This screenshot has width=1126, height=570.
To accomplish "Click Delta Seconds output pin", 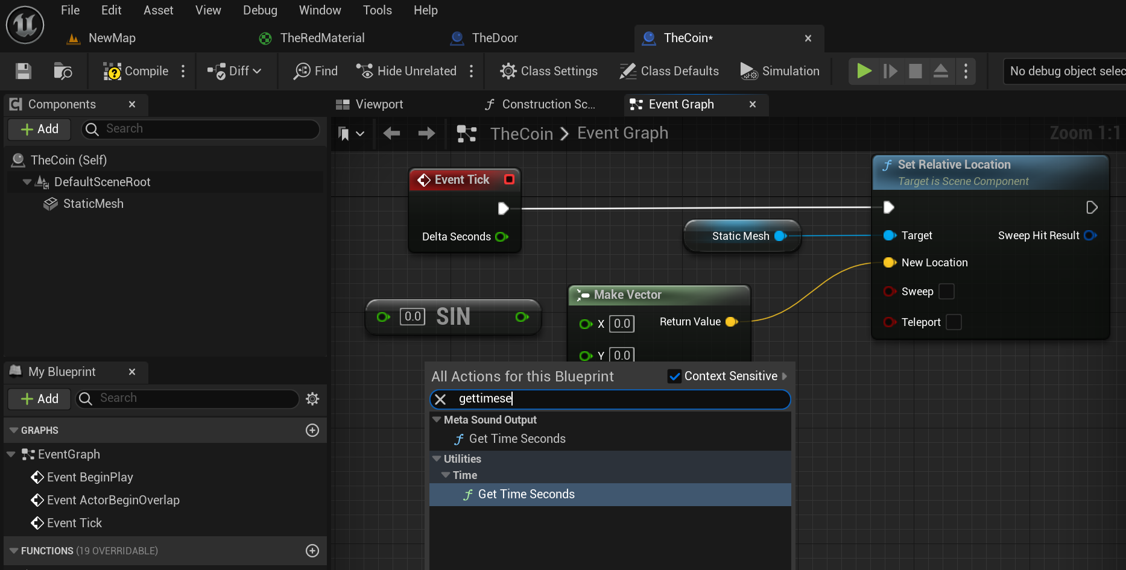I will [x=502, y=237].
